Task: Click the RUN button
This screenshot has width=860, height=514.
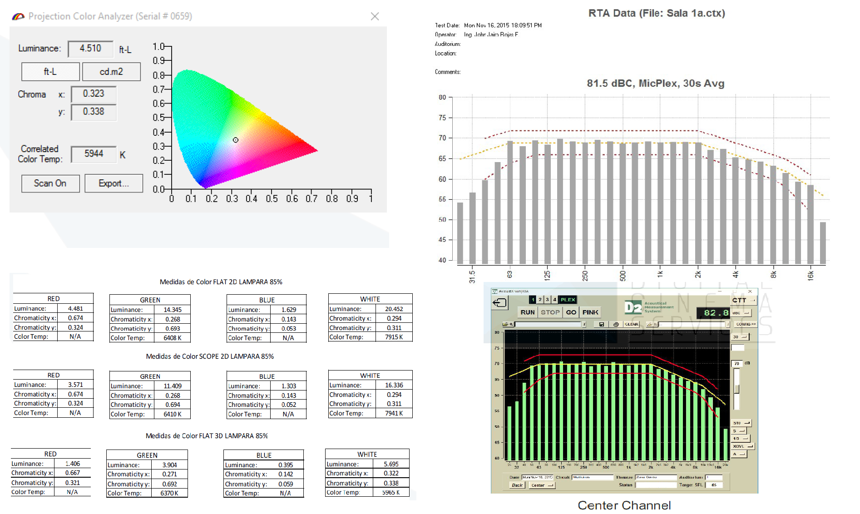Action: [x=528, y=312]
